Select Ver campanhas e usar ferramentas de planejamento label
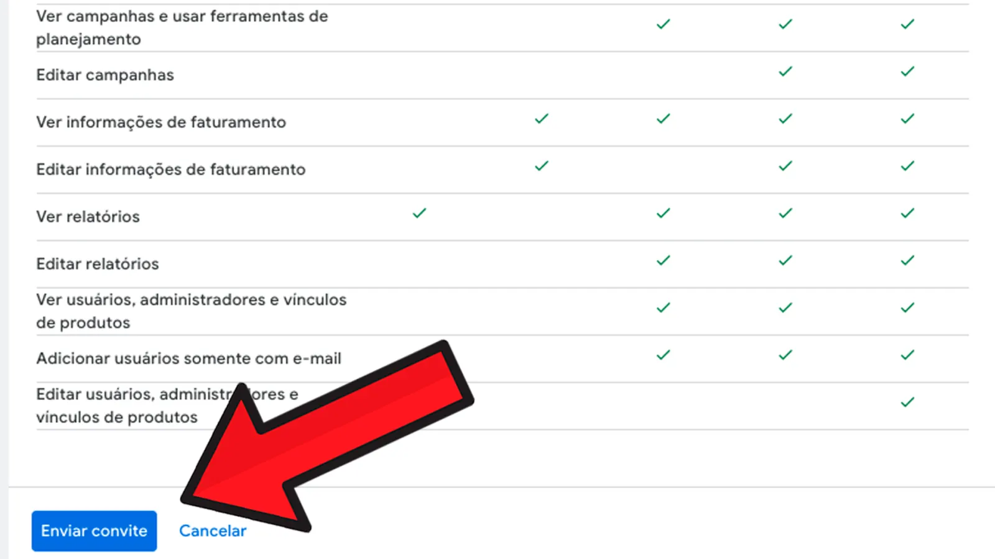Image resolution: width=995 pixels, height=559 pixels. point(182,28)
